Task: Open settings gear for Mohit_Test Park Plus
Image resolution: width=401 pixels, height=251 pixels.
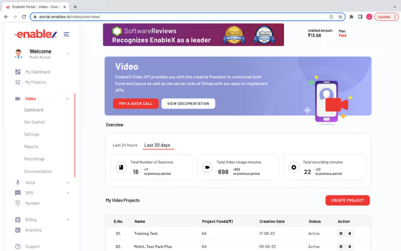Action: 341,247
